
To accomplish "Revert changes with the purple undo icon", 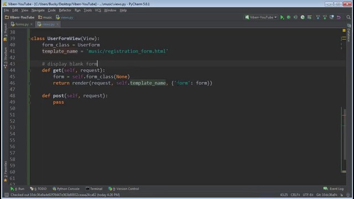I will [x=339, y=17].
